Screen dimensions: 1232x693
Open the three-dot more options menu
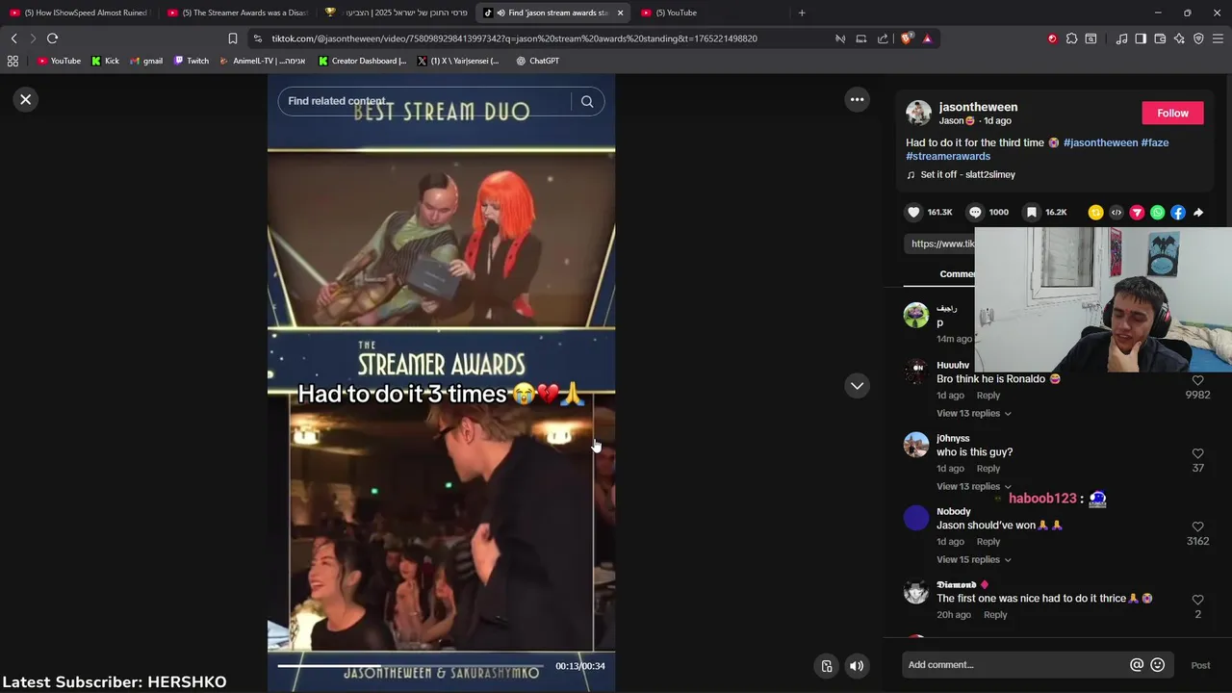(857, 99)
